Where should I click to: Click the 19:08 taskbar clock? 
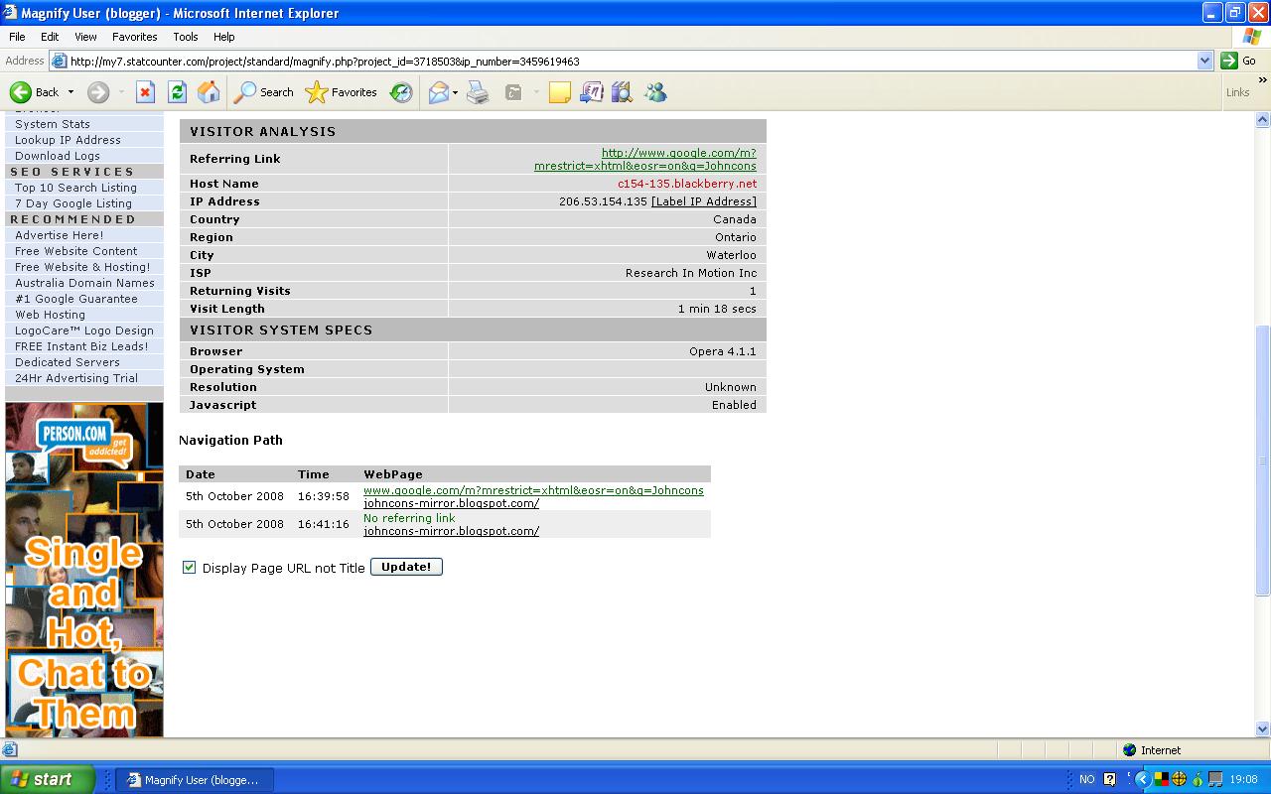pos(1243,779)
